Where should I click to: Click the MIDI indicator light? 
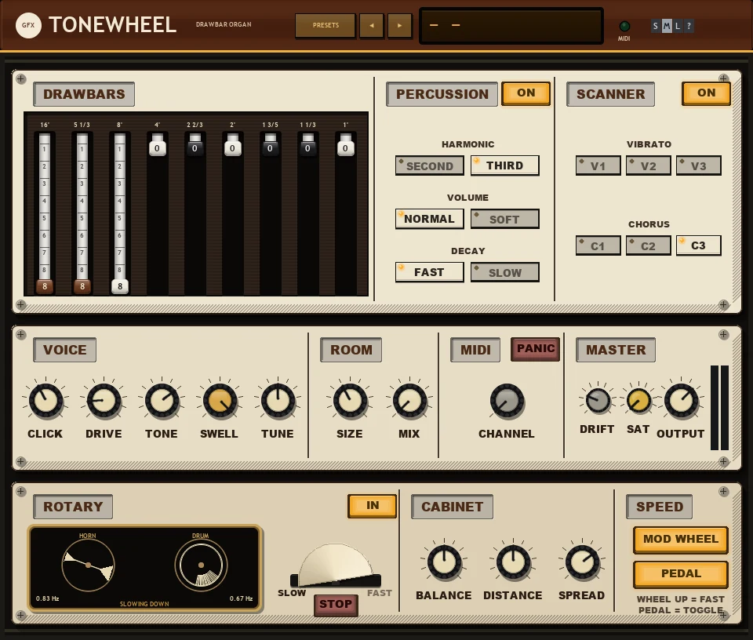(624, 27)
